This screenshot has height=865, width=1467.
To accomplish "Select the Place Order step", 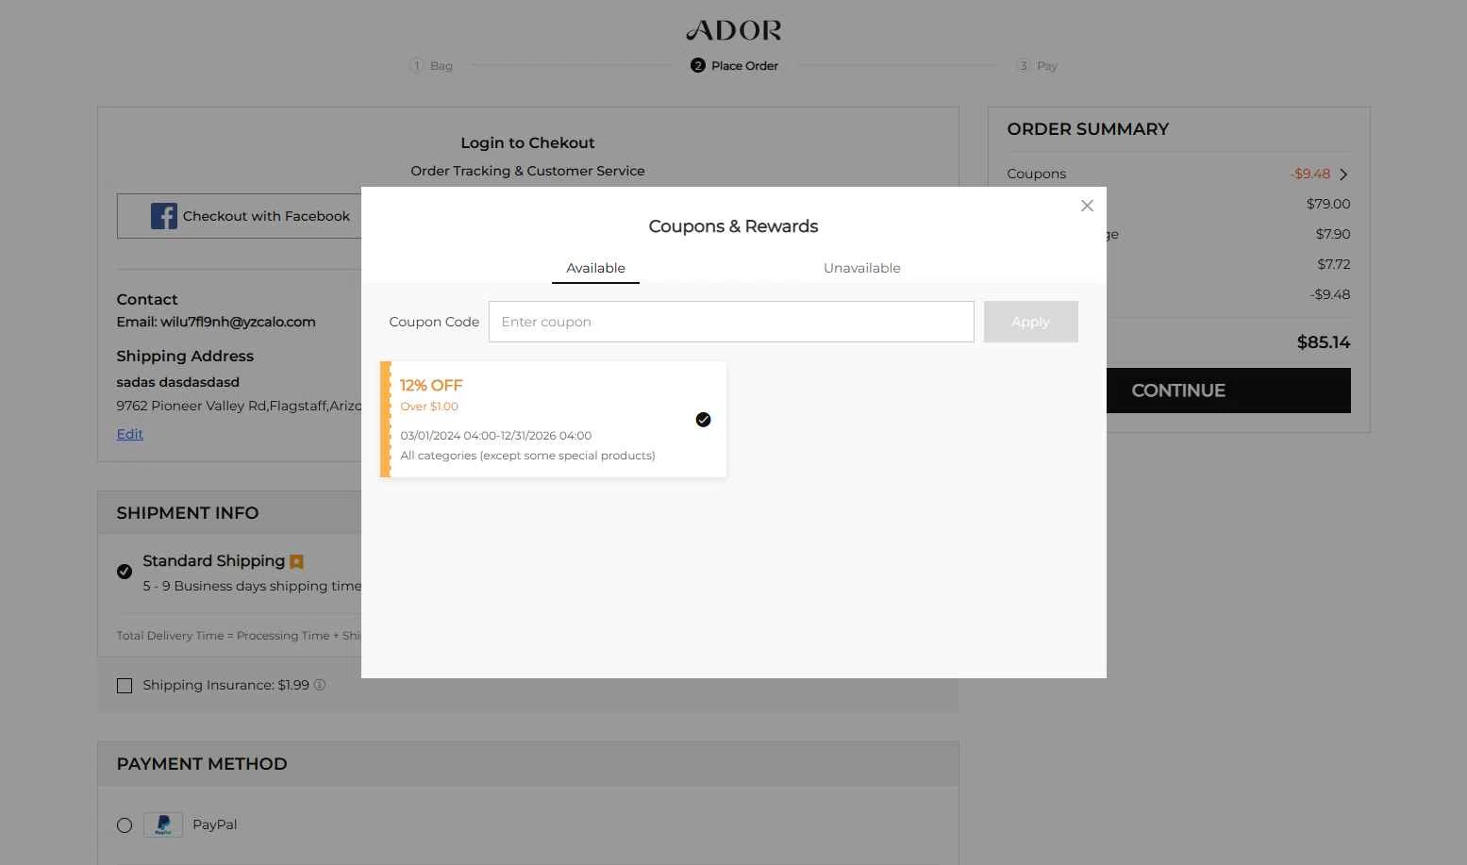I will tap(735, 66).
